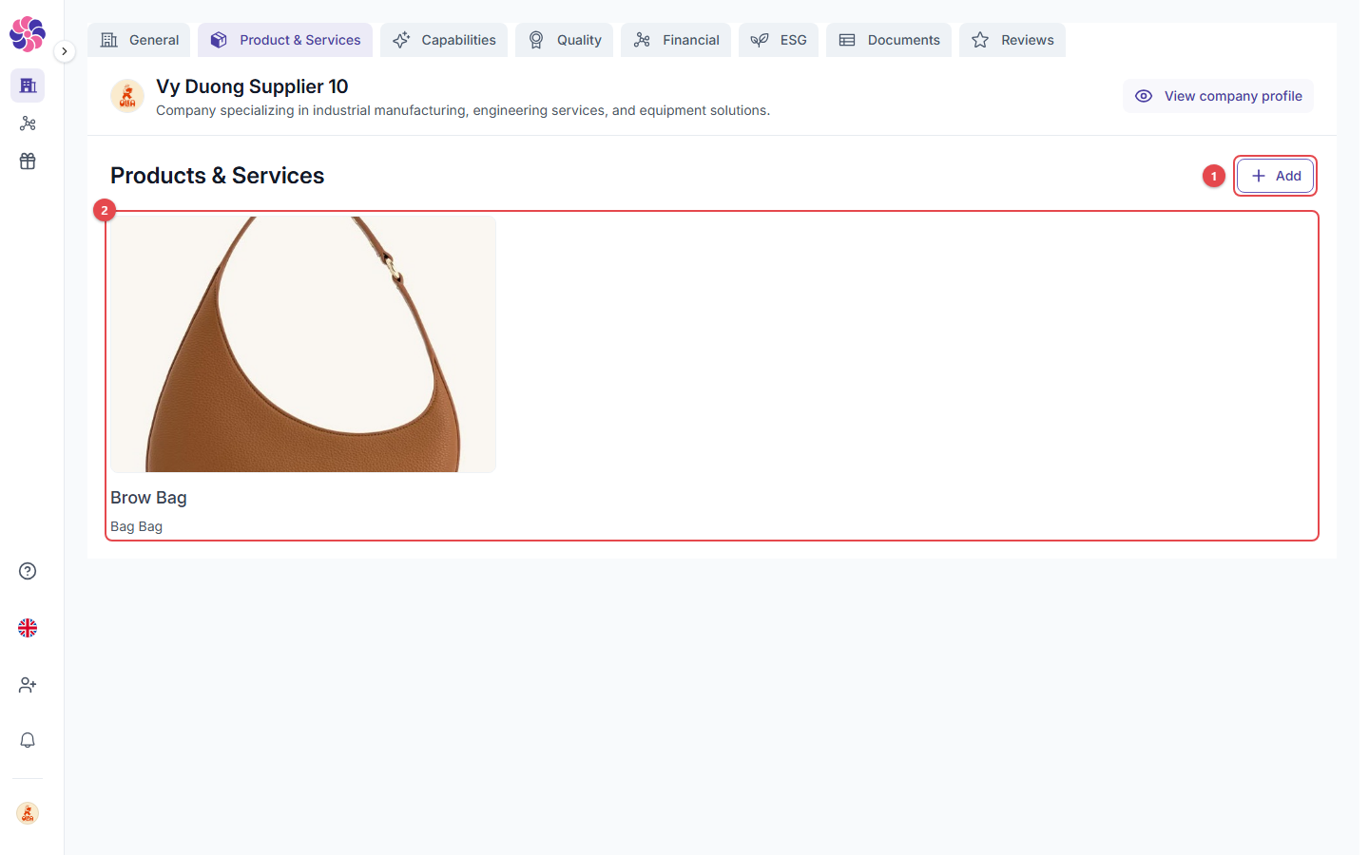The height and width of the screenshot is (855, 1369).
Task: Click the View company profile button
Action: pyautogui.click(x=1219, y=96)
